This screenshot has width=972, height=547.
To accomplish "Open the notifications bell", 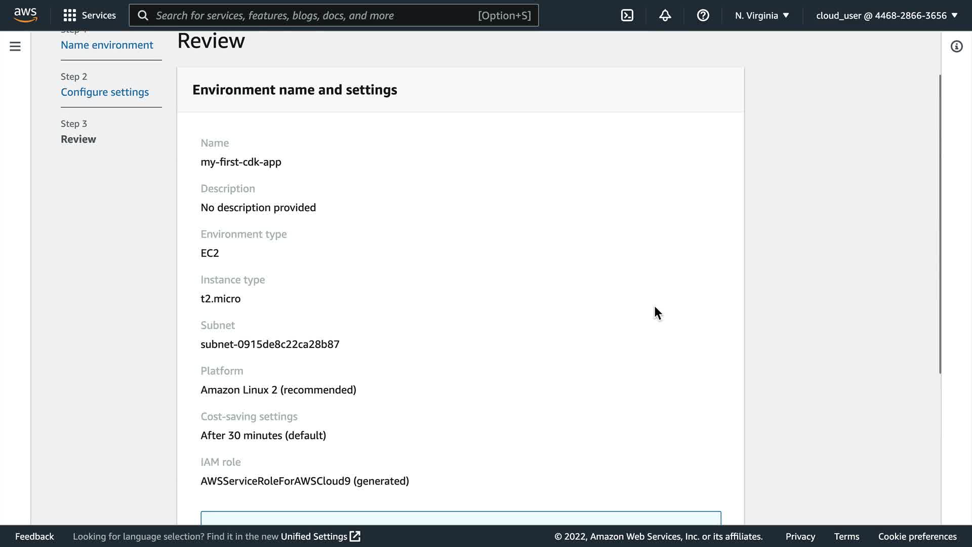I will (x=665, y=15).
